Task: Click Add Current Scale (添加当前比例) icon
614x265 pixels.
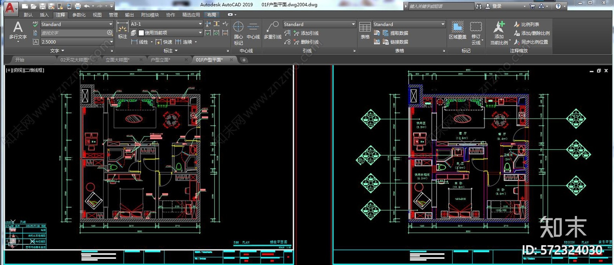Action: tap(499, 30)
